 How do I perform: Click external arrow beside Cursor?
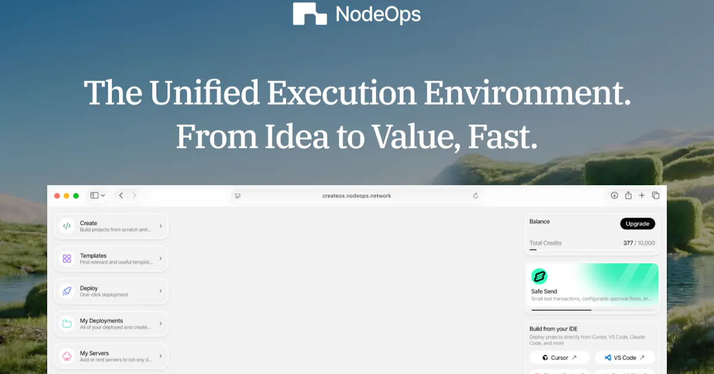click(574, 358)
